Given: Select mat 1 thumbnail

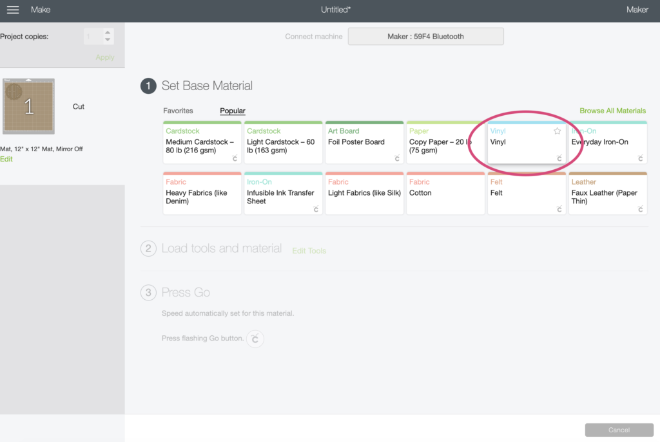Looking at the screenshot, I should pyautogui.click(x=28, y=106).
